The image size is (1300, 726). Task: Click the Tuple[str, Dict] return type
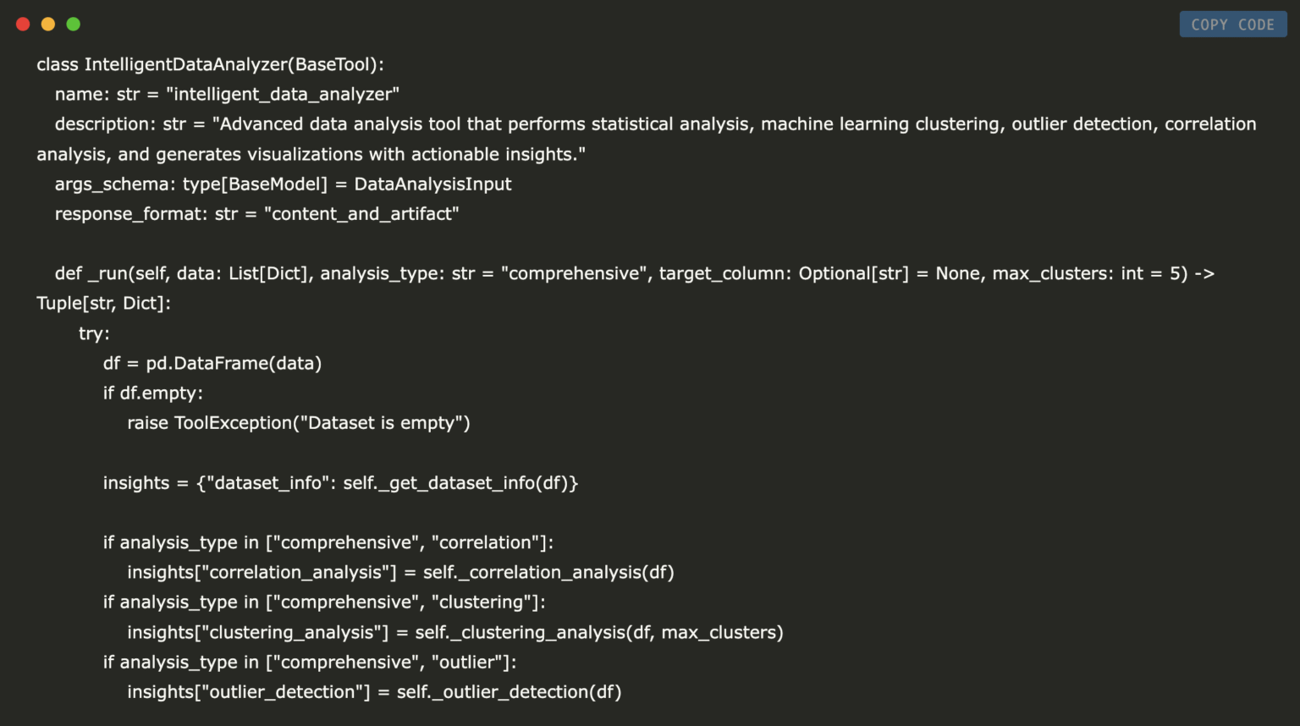tap(102, 303)
